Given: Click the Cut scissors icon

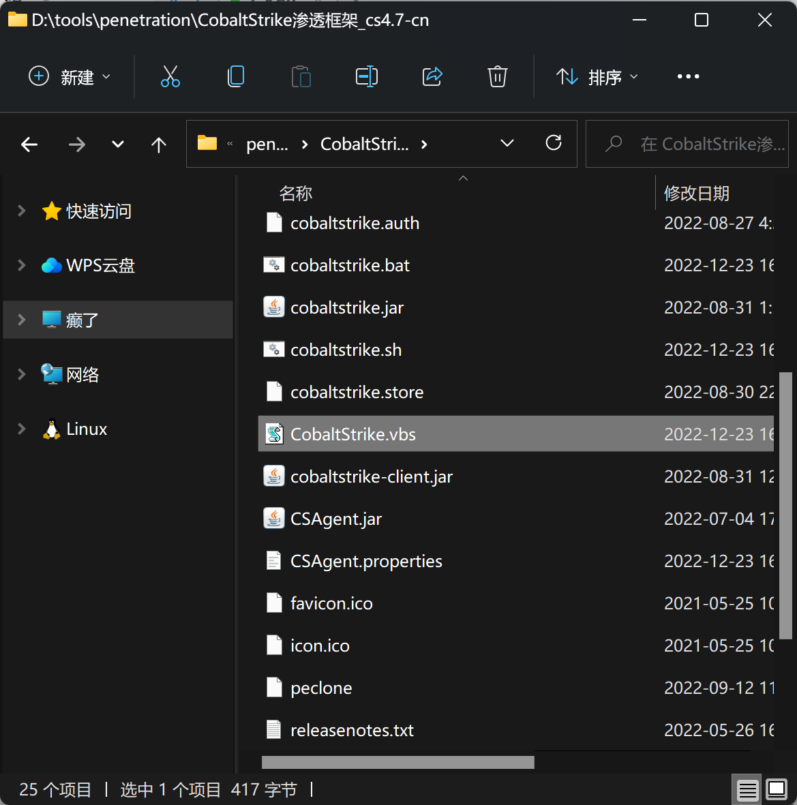Looking at the screenshot, I should (x=170, y=77).
